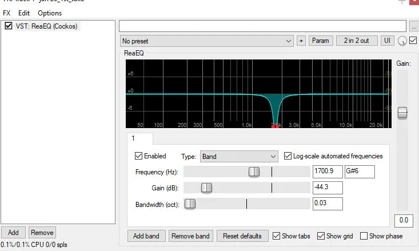Expand the band Type dropdown

click(239, 156)
